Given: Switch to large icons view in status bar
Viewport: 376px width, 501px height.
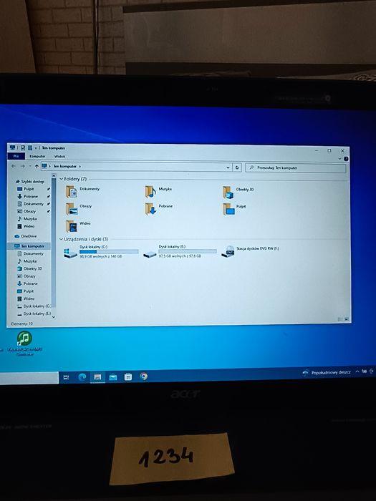Looking at the screenshot, I should click(347, 319).
